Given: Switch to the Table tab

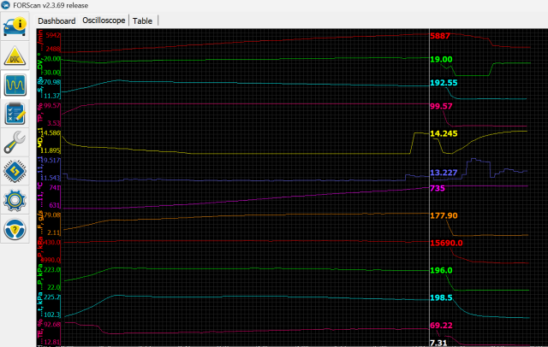Looking at the screenshot, I should coord(143,20).
